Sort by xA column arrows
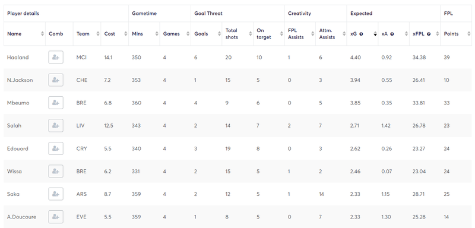475x228 pixels. (x=406, y=34)
